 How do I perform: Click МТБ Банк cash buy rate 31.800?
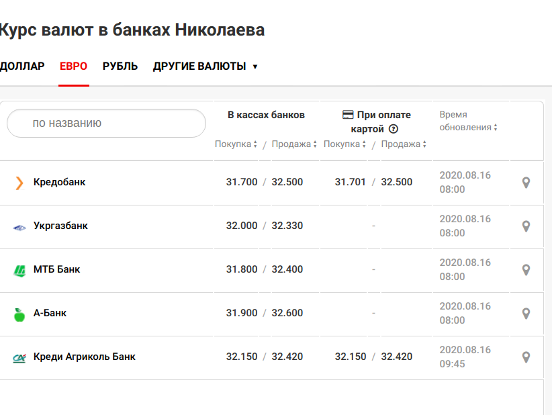click(x=242, y=269)
